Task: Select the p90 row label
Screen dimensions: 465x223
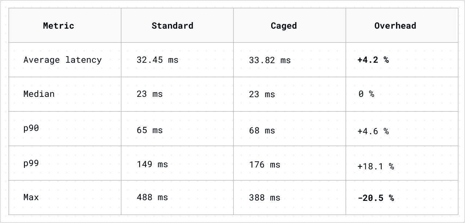Action: [x=31, y=128]
